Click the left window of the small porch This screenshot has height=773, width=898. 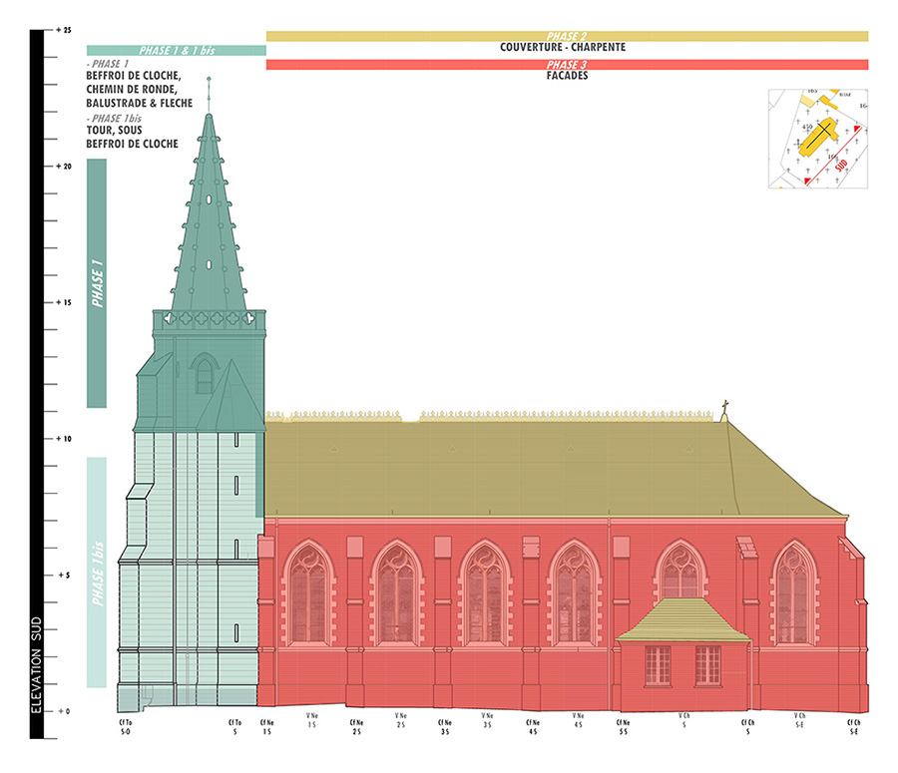click(658, 664)
